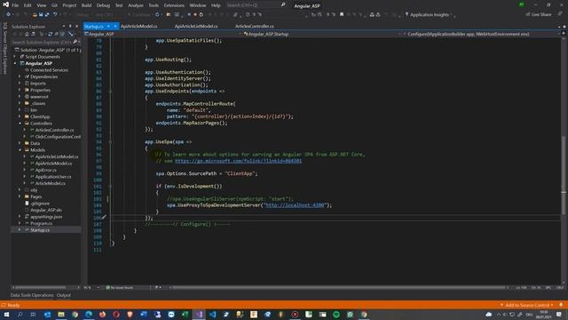Open the Extensions menu
Screen dimensions: 568x320
pyautogui.click(x=174, y=5)
